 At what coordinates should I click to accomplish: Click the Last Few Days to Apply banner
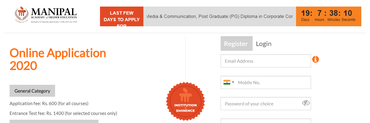(122, 16)
